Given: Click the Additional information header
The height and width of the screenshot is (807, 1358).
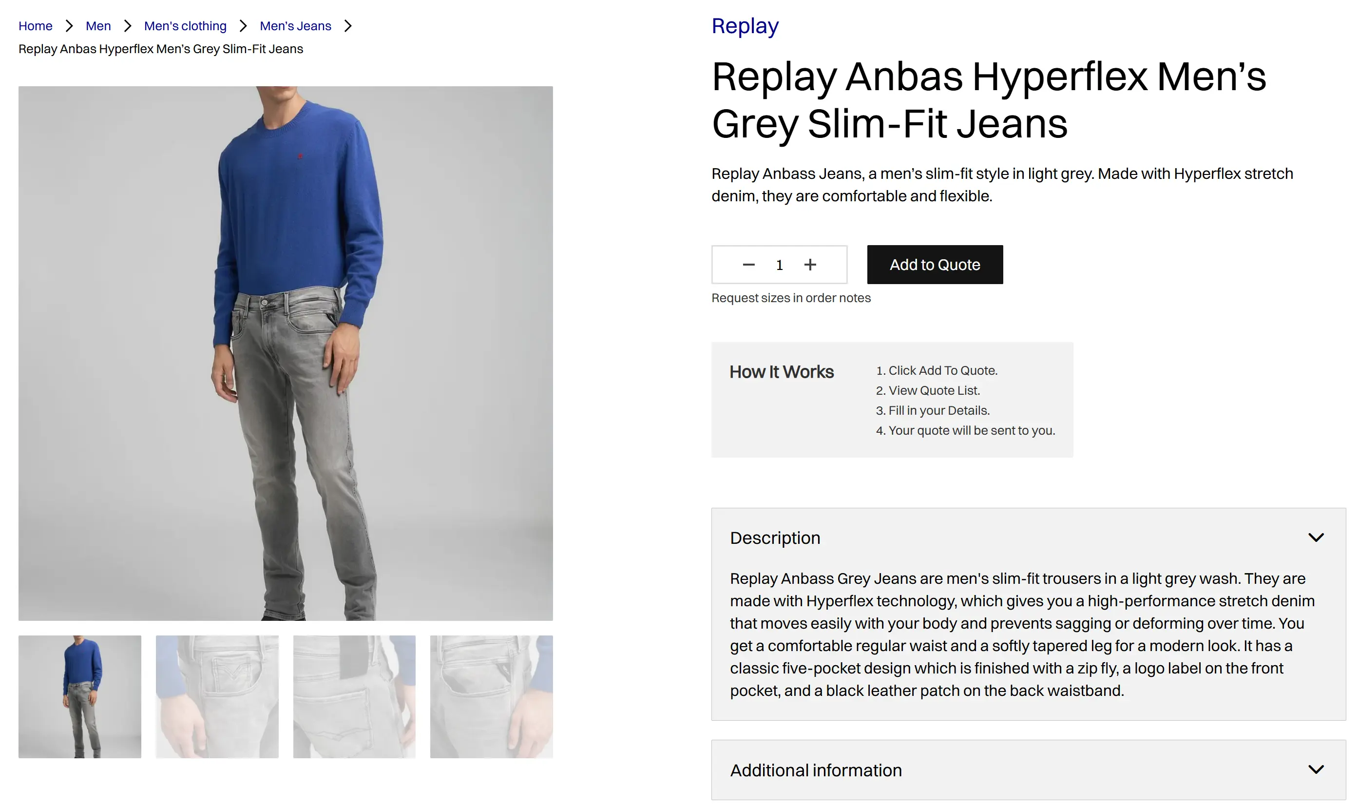Looking at the screenshot, I should (x=816, y=770).
